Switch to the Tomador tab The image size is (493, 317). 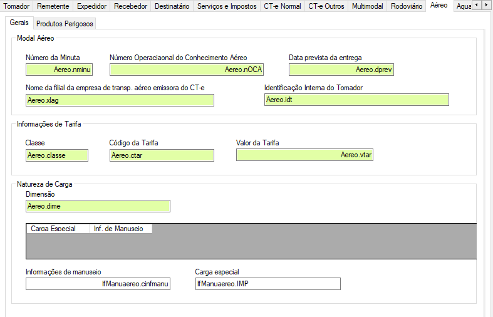tap(16, 6)
